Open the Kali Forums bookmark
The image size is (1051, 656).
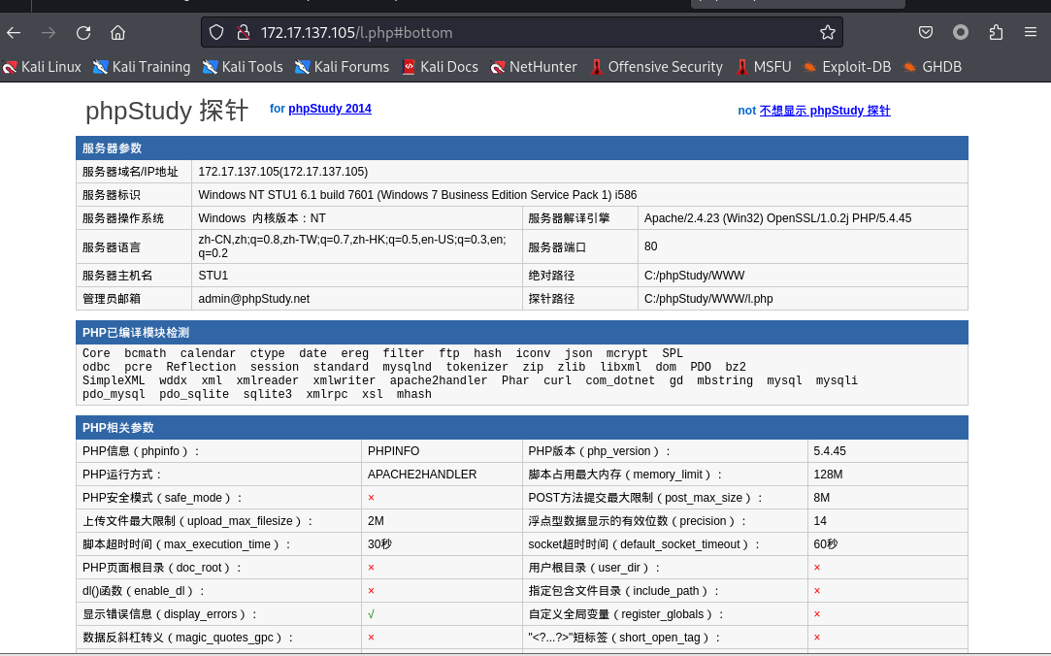pyautogui.click(x=342, y=67)
